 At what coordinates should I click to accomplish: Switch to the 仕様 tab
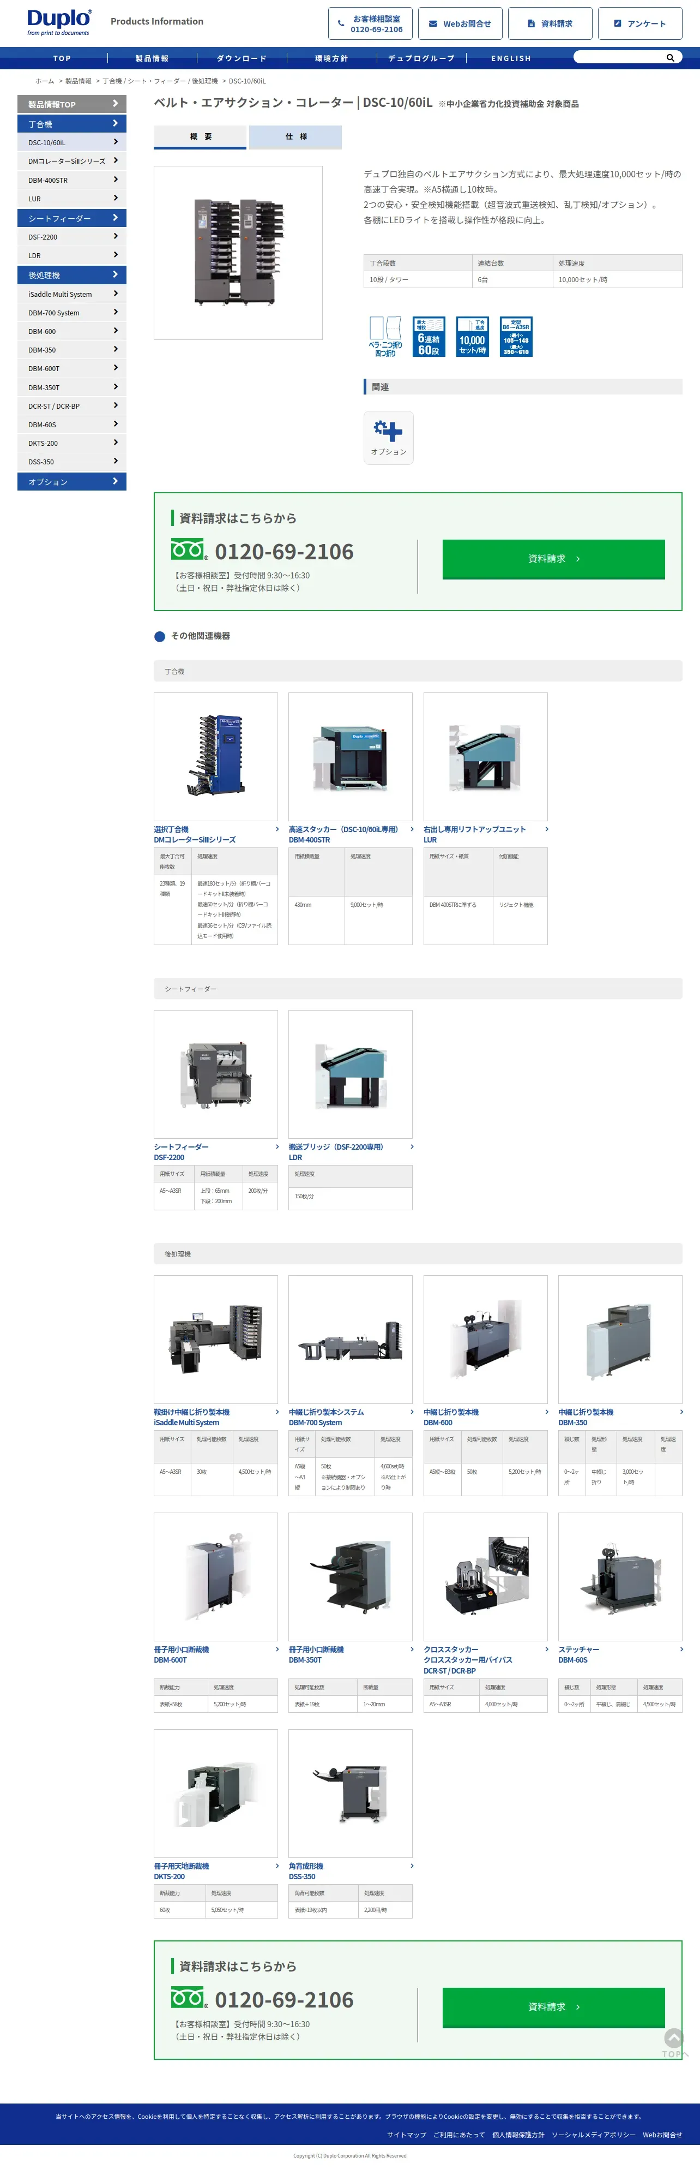click(296, 137)
